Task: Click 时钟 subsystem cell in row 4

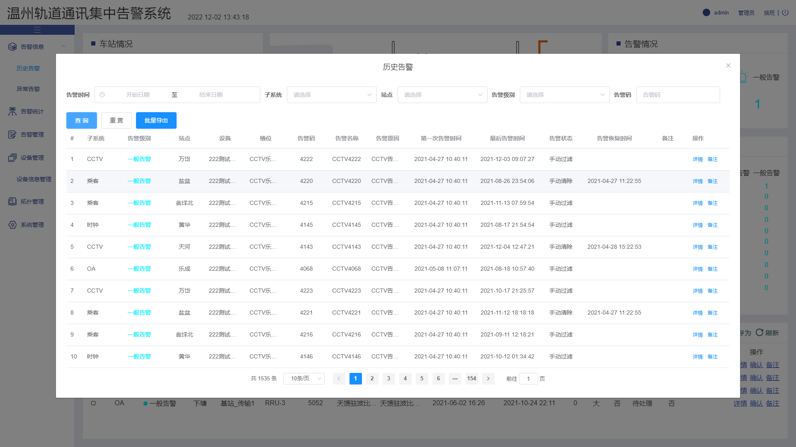Action: click(x=93, y=225)
